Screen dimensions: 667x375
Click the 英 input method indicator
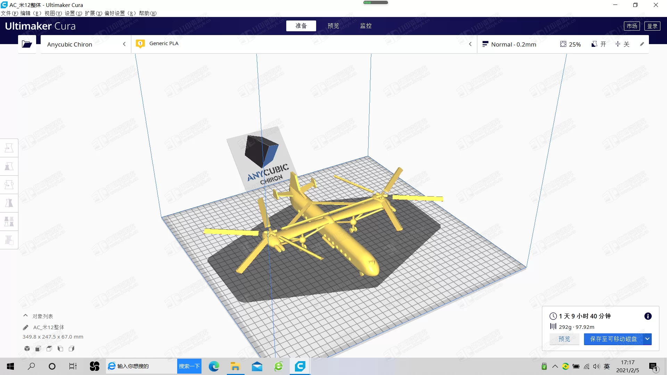(607, 366)
